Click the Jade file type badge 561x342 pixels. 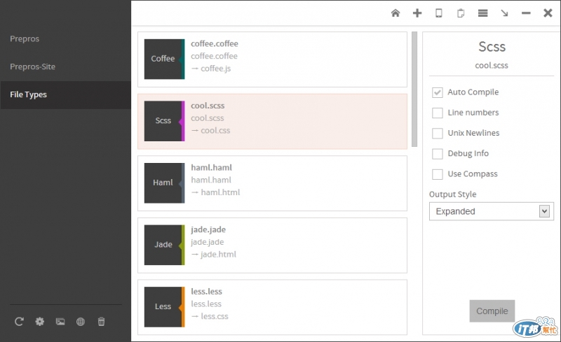164,245
